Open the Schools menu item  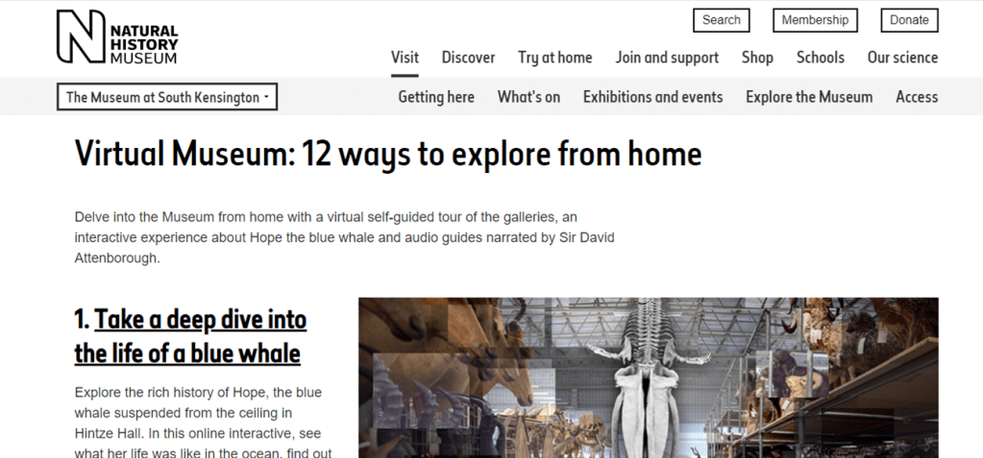point(820,58)
